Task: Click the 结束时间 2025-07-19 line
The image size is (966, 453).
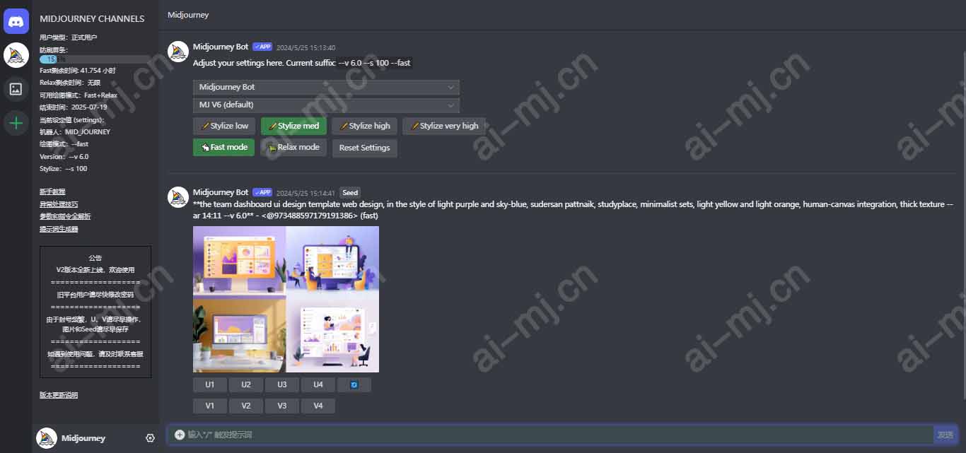Action: coord(74,107)
